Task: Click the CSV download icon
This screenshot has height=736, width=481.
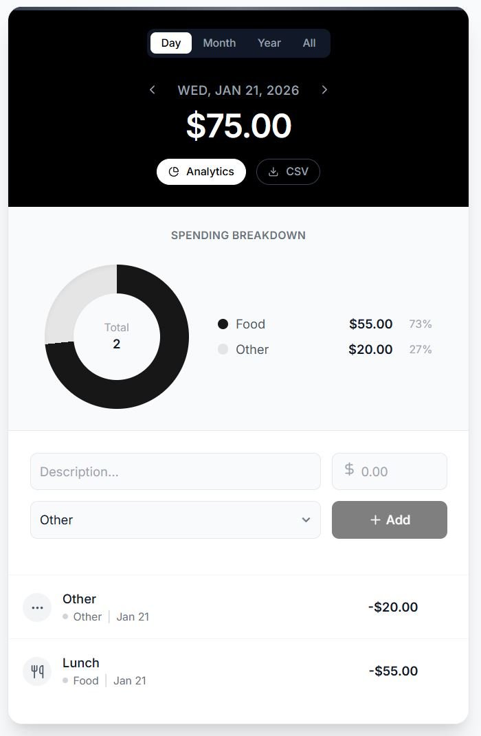Action: point(273,172)
